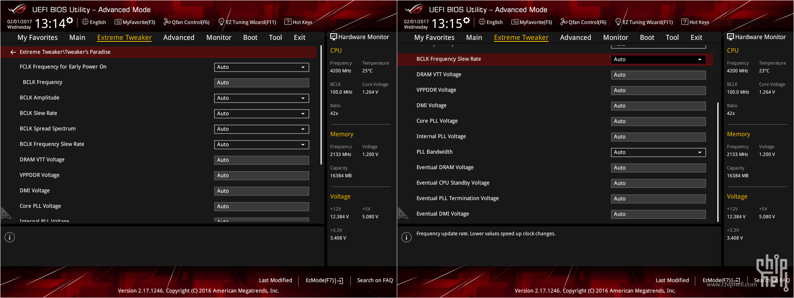Click the settings gear icon in left BIOS window
Screen dimensions: 794x298
pos(70,21)
